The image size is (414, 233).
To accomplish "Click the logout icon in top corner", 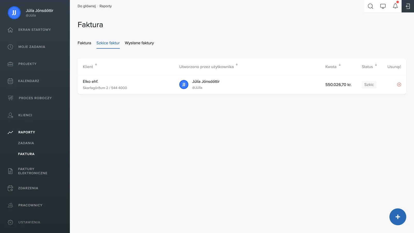I will pos(408,6).
